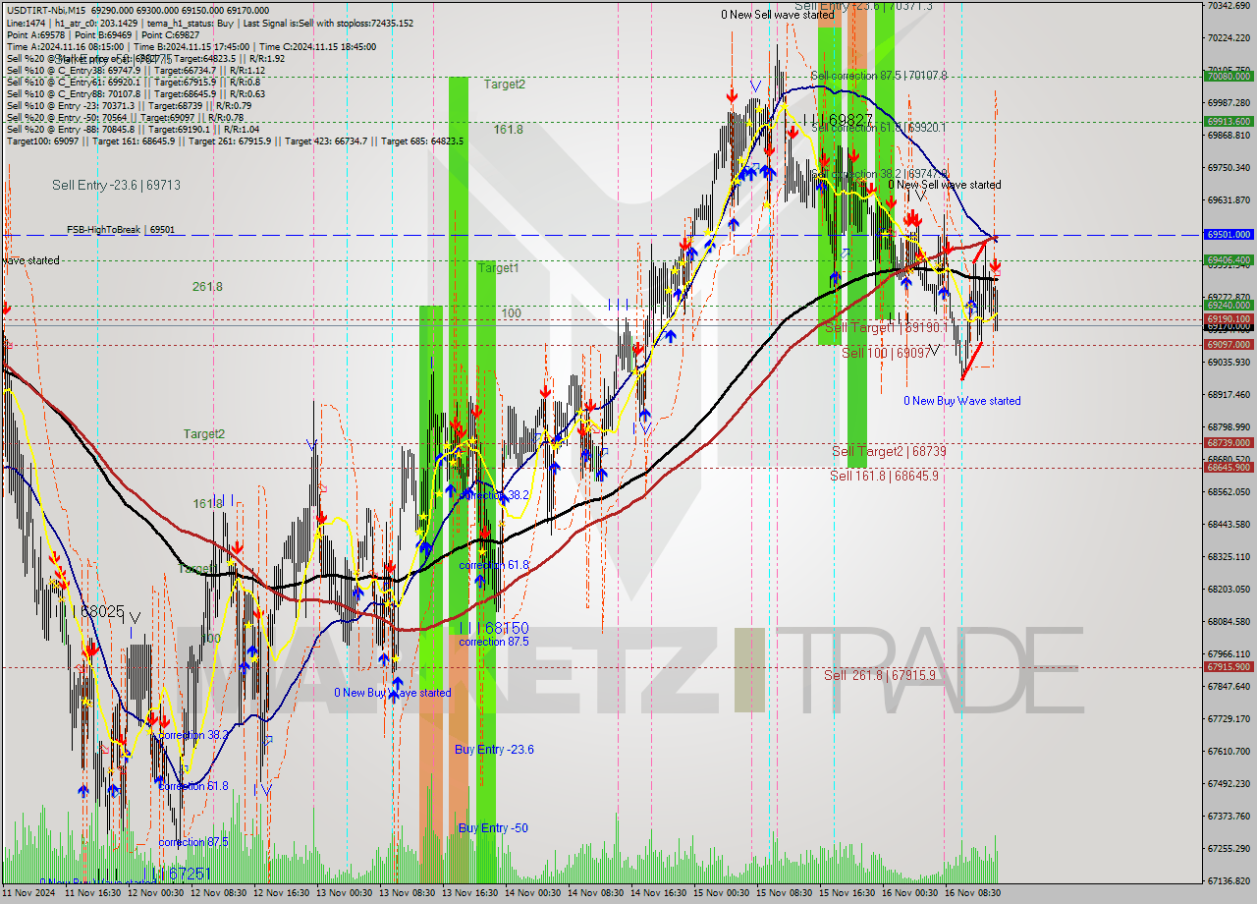
Task: Click the '12 Nov 08:30' time axis label
Action: coord(217,893)
